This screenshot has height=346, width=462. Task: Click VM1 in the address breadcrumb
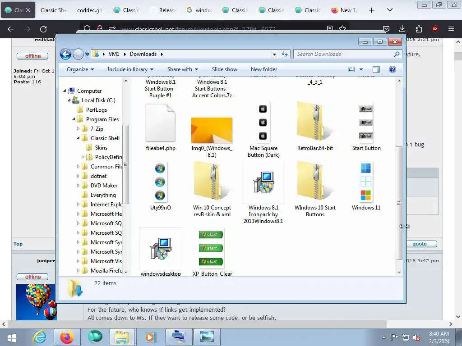click(x=114, y=54)
